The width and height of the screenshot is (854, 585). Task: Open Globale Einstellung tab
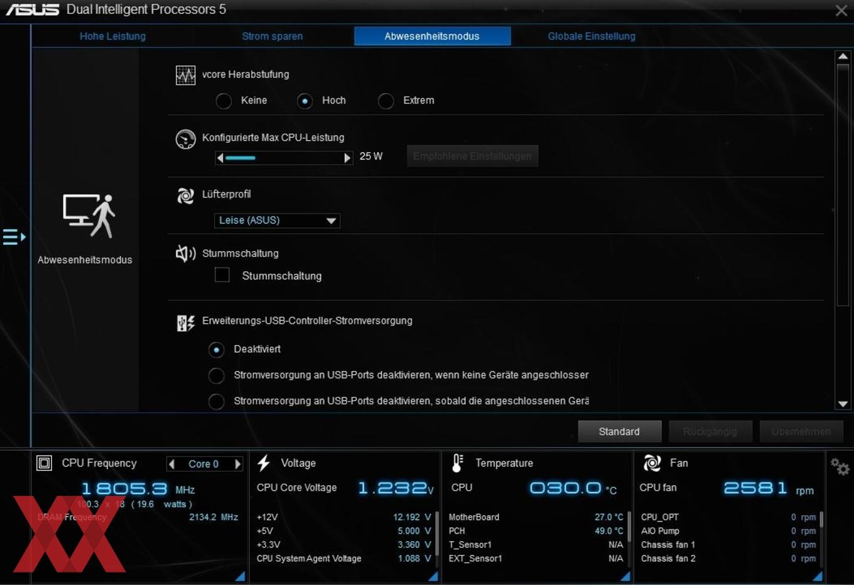pyautogui.click(x=592, y=36)
